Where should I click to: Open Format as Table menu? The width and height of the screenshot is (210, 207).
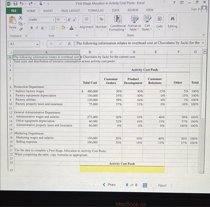[x=134, y=23]
